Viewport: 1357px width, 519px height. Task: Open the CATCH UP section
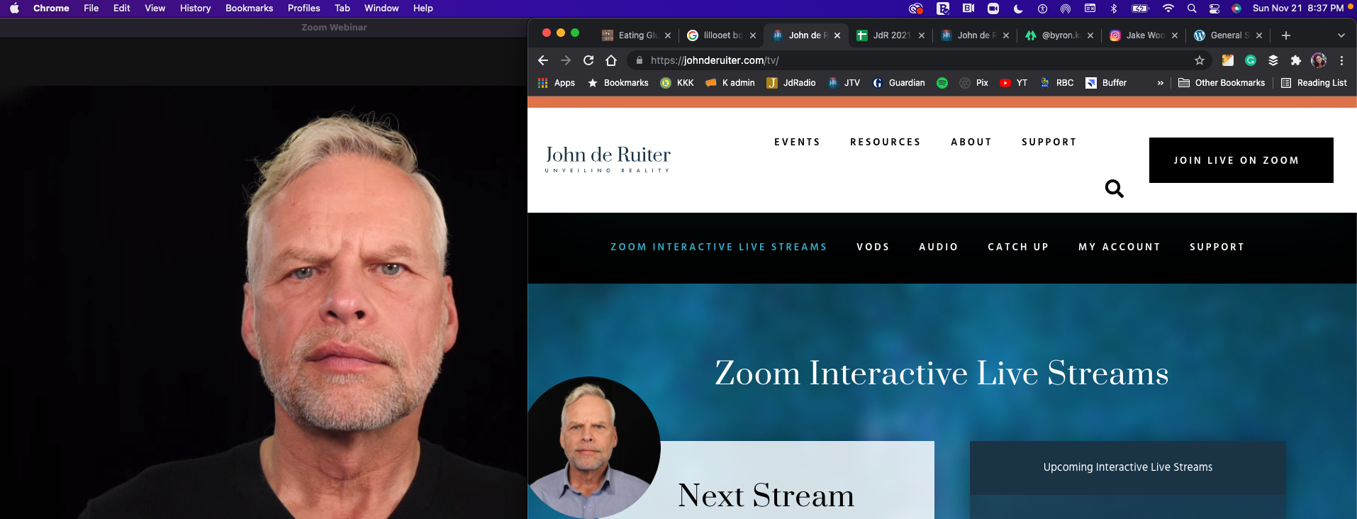click(1018, 247)
